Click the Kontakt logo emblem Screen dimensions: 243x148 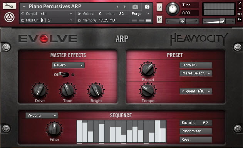10,17
